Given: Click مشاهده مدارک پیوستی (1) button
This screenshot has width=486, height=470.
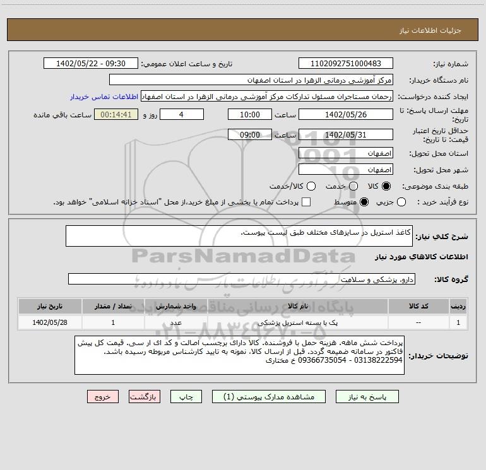Looking at the screenshot, I should click(269, 397).
